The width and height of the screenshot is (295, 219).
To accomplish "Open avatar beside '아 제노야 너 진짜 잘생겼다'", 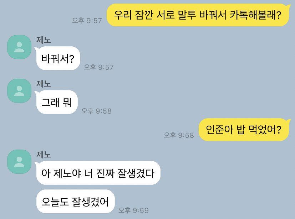I will coord(19,162).
